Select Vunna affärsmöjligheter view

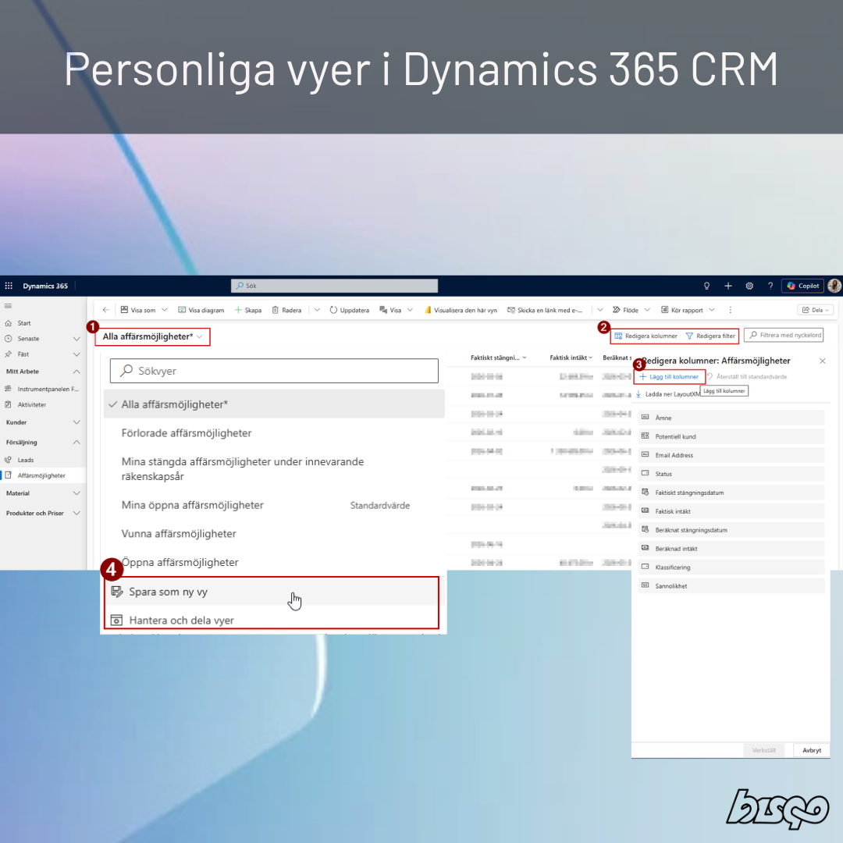(274, 534)
